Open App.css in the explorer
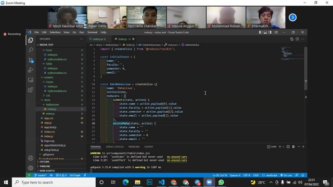 48,118
